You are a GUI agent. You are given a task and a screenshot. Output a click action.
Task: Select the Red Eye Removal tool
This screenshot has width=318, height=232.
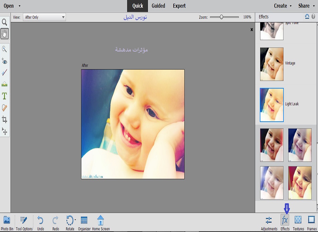coord(5,61)
